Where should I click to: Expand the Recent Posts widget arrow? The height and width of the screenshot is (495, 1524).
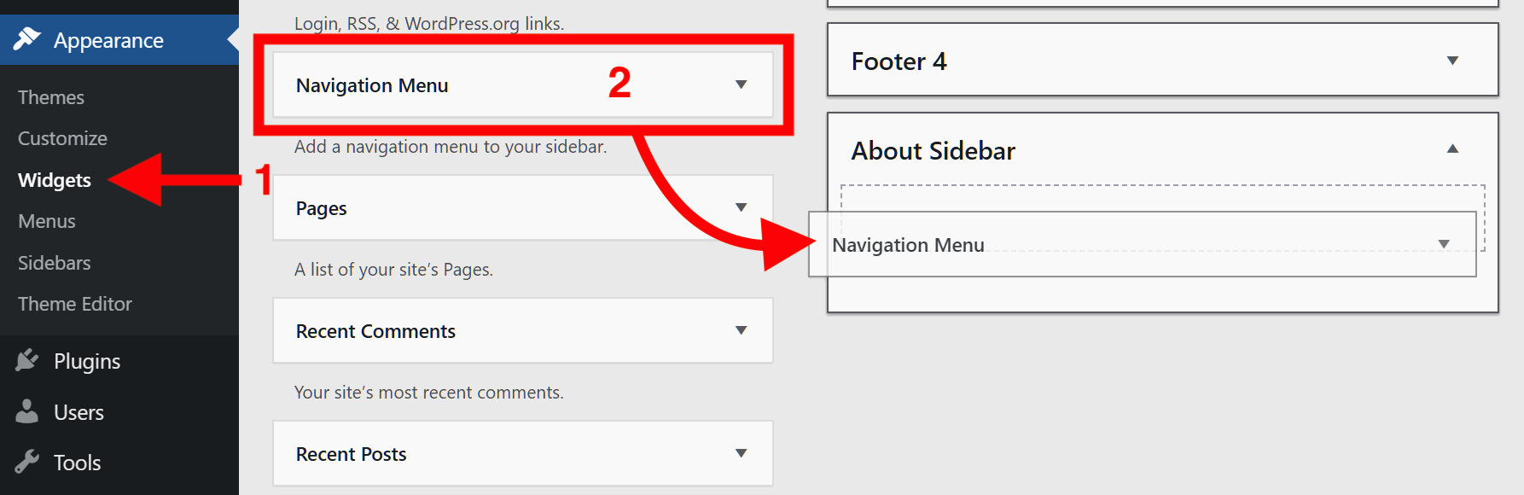pos(741,453)
